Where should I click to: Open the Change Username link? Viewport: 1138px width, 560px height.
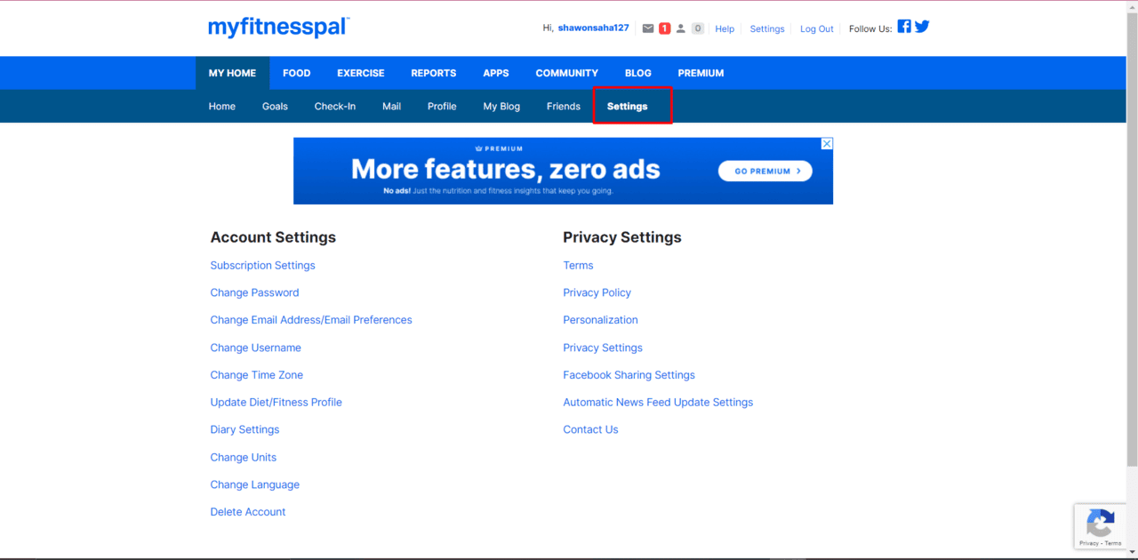[x=256, y=348]
